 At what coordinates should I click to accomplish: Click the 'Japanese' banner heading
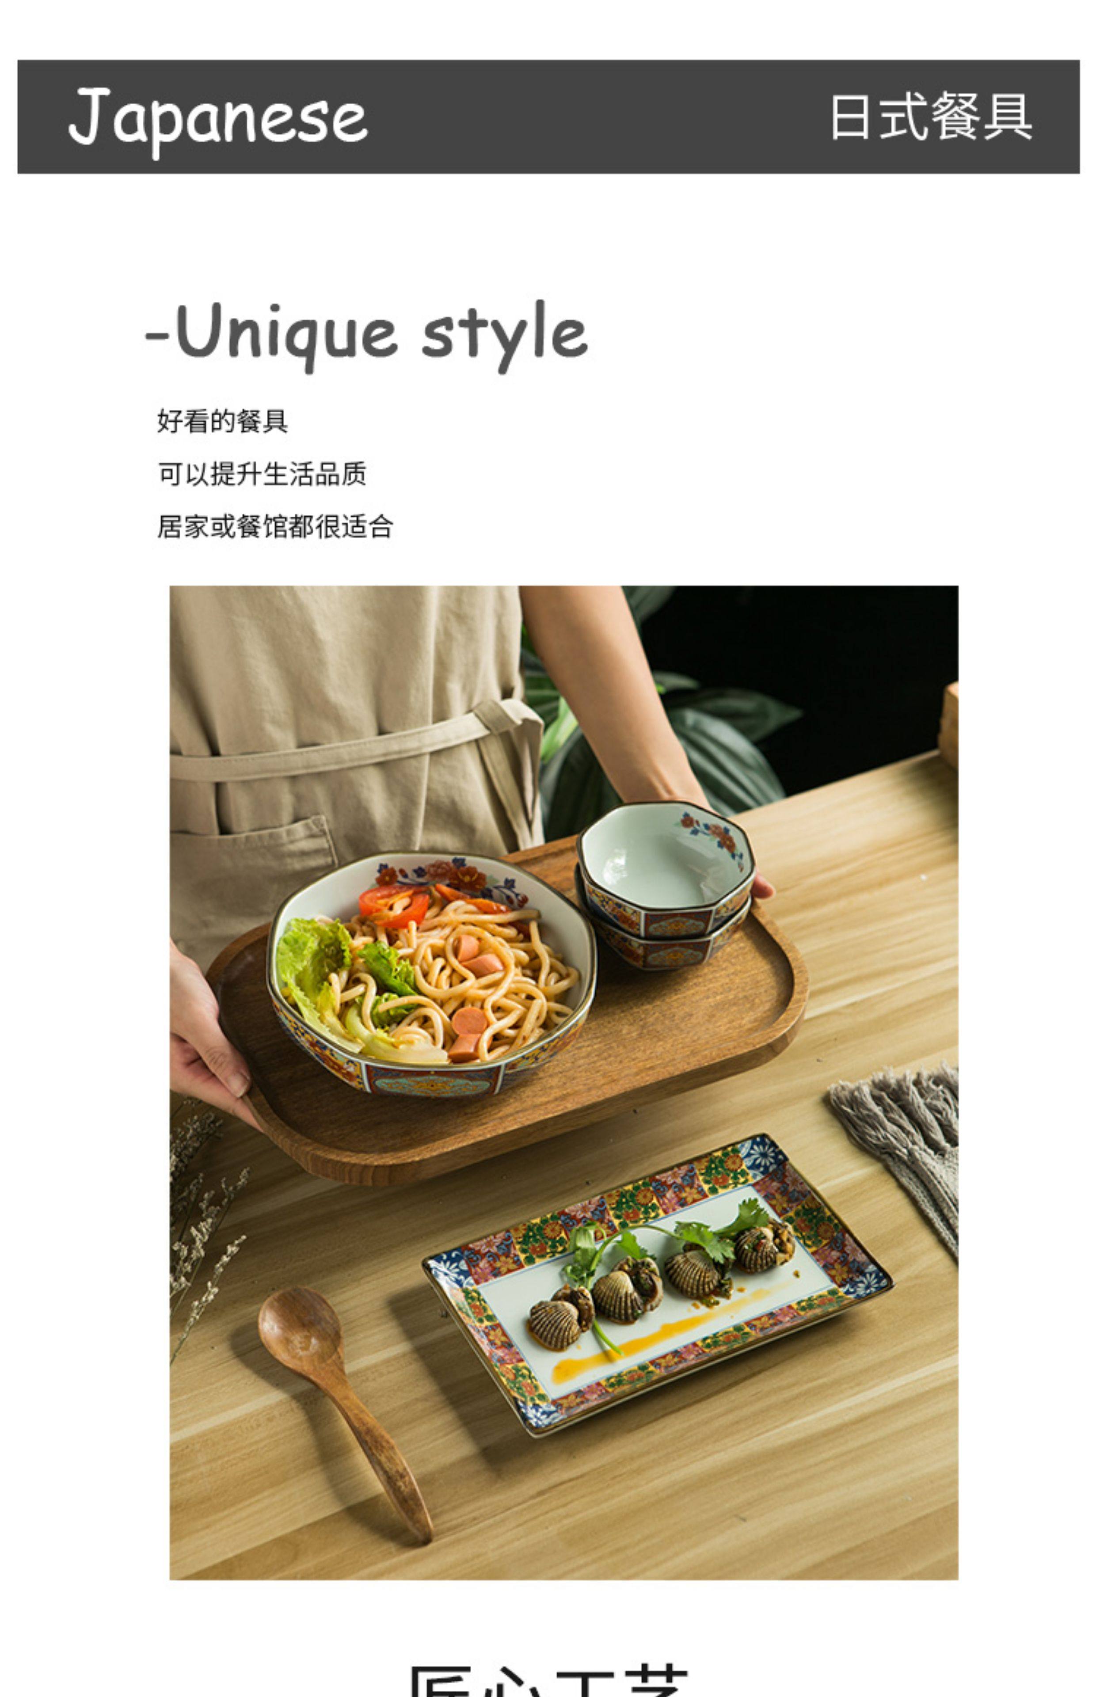[x=218, y=119]
